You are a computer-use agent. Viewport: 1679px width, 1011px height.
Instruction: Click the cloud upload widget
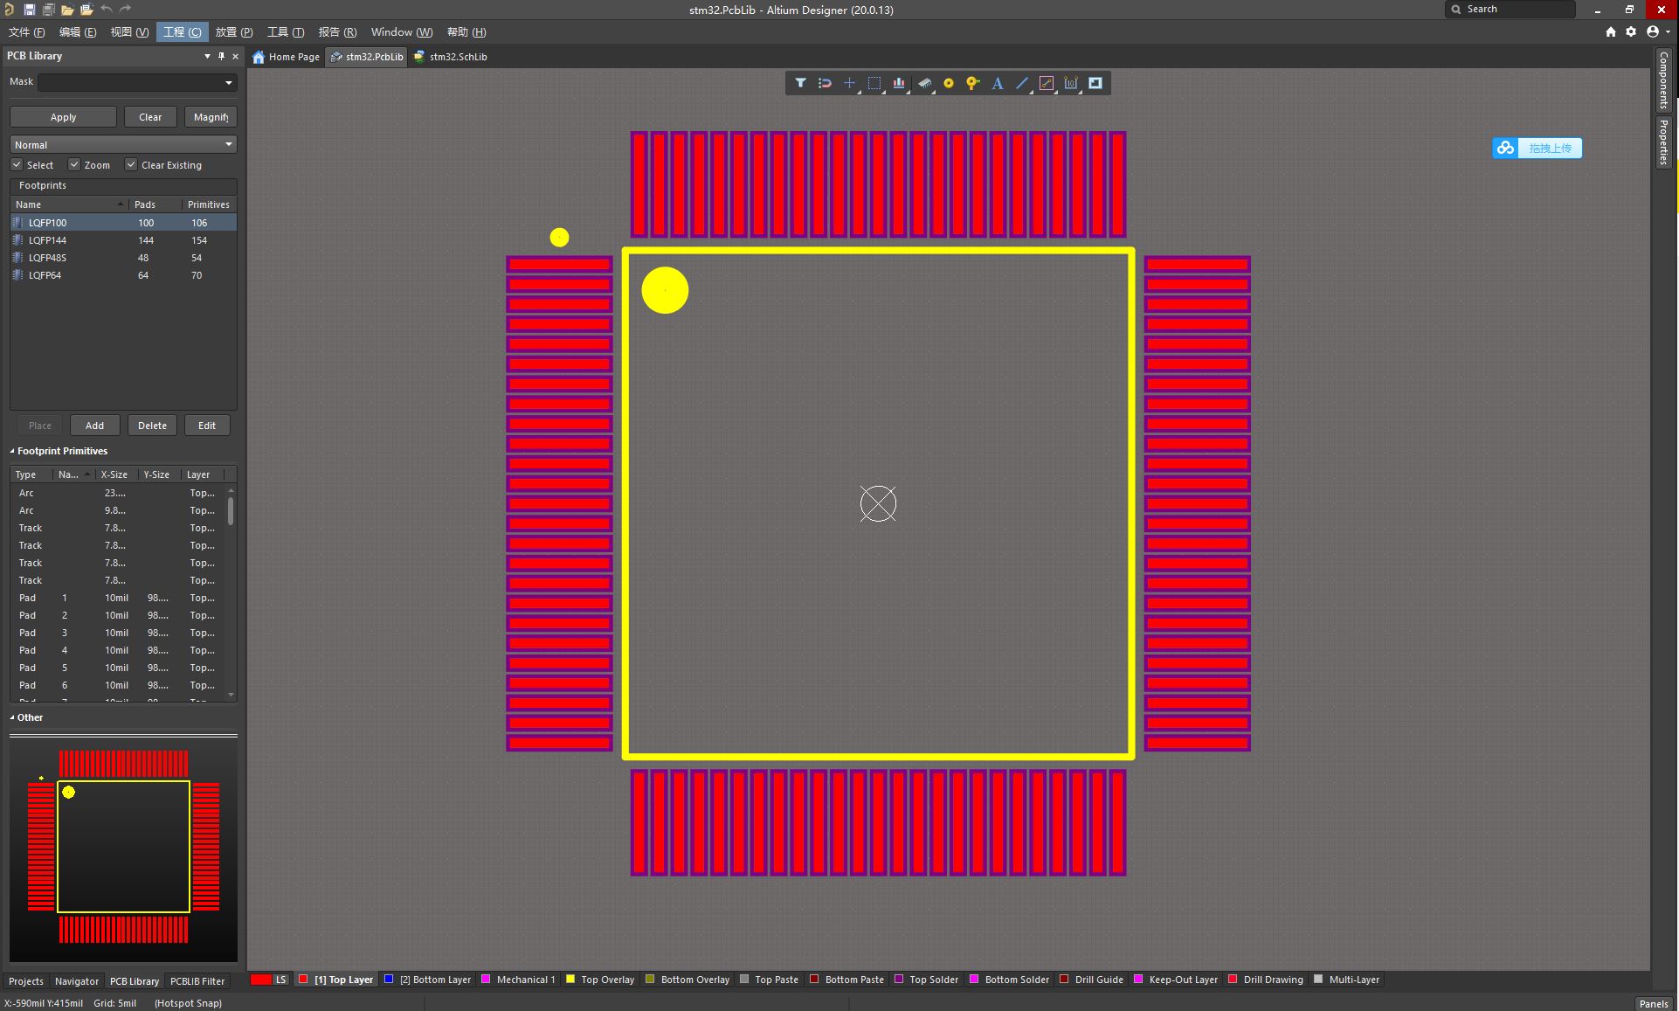1537,148
